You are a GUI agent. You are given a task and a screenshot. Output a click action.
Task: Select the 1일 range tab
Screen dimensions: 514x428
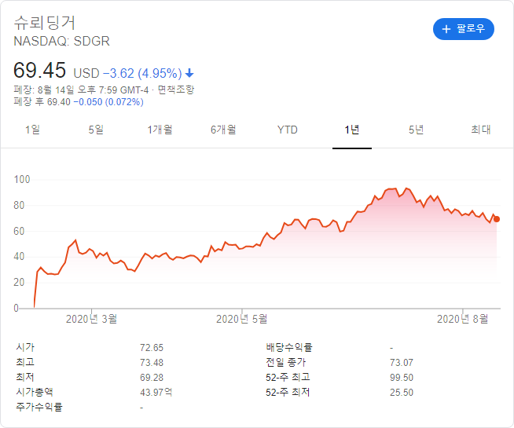point(32,130)
